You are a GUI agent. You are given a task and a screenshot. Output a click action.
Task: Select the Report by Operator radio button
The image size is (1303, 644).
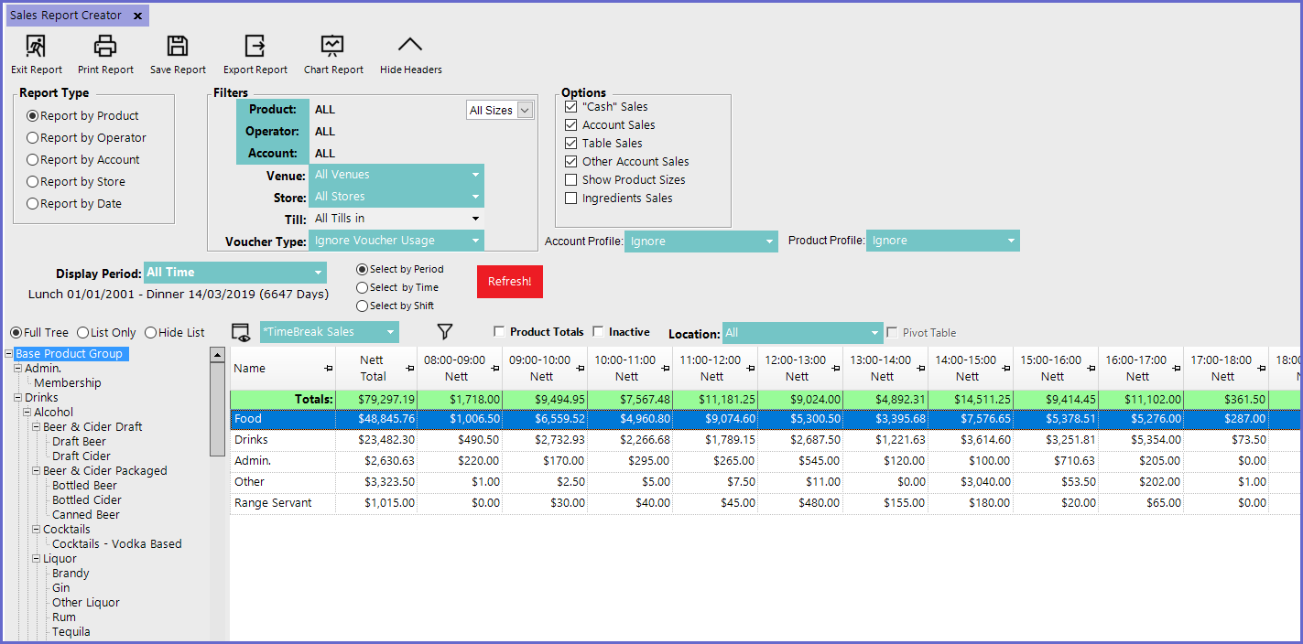[33, 138]
